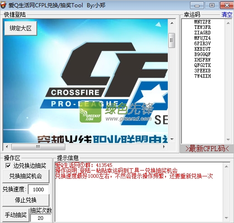234x223 pixels.
Task: Toggle 边兑换边抽奖 checkbox
Action: pos(8,166)
